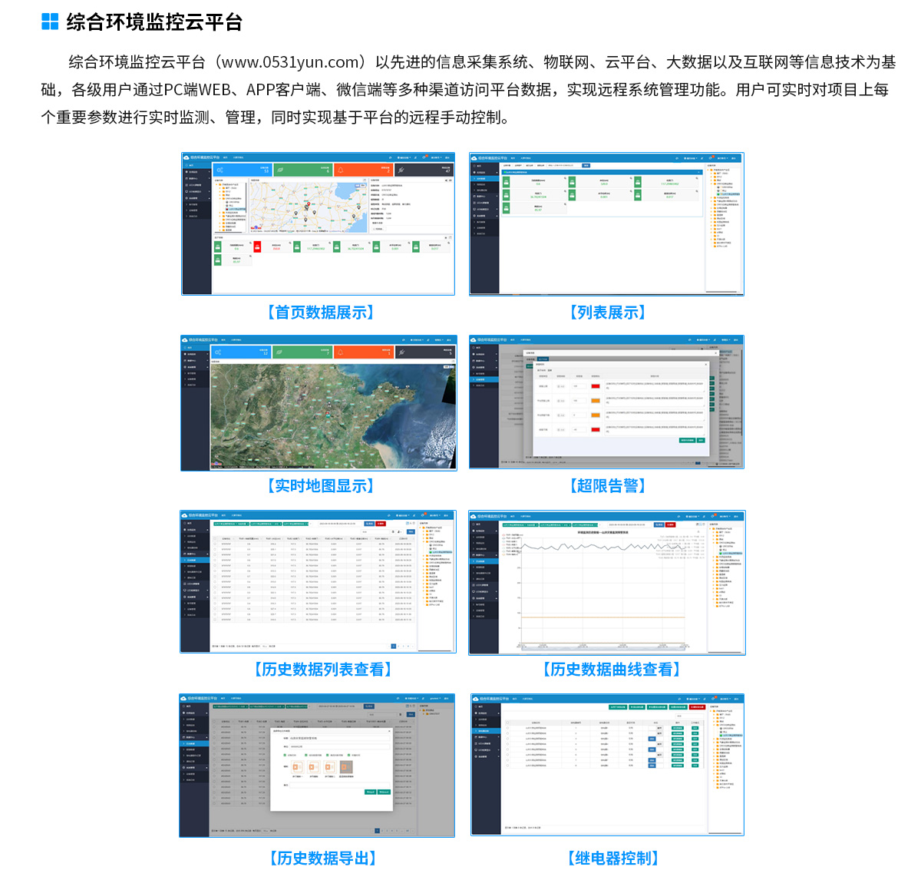Viewport: 921px width, 880px height.
Task: Click the dark offline-device card icon on homepage
Action: (401, 169)
